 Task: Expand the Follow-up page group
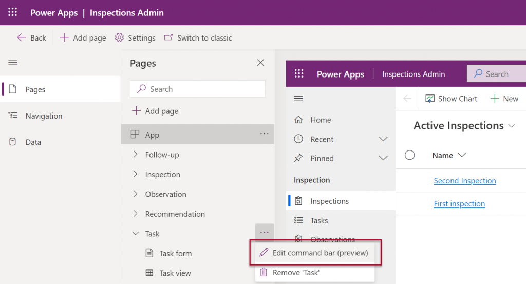[136, 154]
